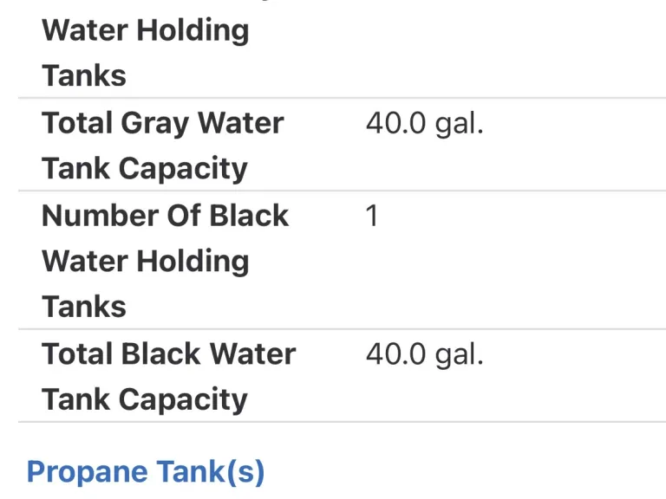Click the cropped Water Holding Tanks label above gray capacity

click(x=146, y=53)
